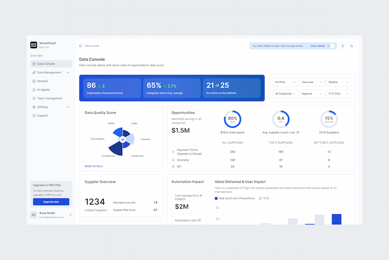The image size is (389, 260).
Task: Expand the Data Management submenu chevron
Action: (x=68, y=72)
